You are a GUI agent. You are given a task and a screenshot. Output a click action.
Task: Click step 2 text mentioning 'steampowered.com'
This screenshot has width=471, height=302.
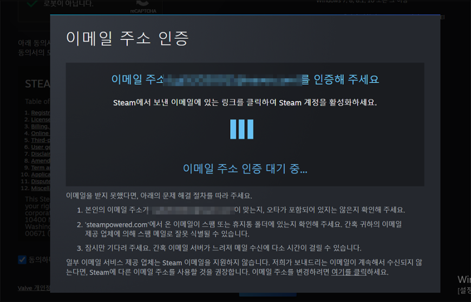point(243,229)
